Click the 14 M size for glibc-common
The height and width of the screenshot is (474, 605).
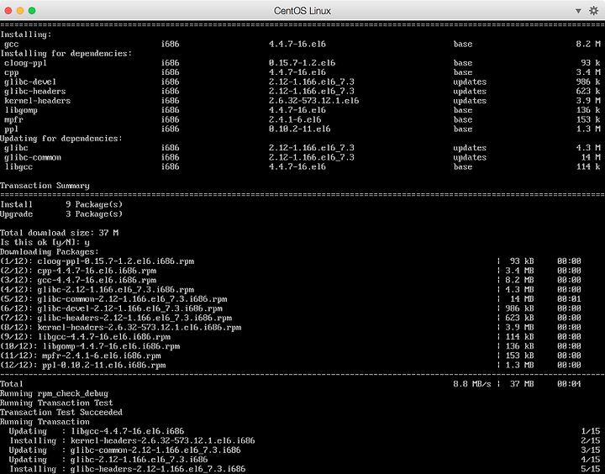click(591, 157)
